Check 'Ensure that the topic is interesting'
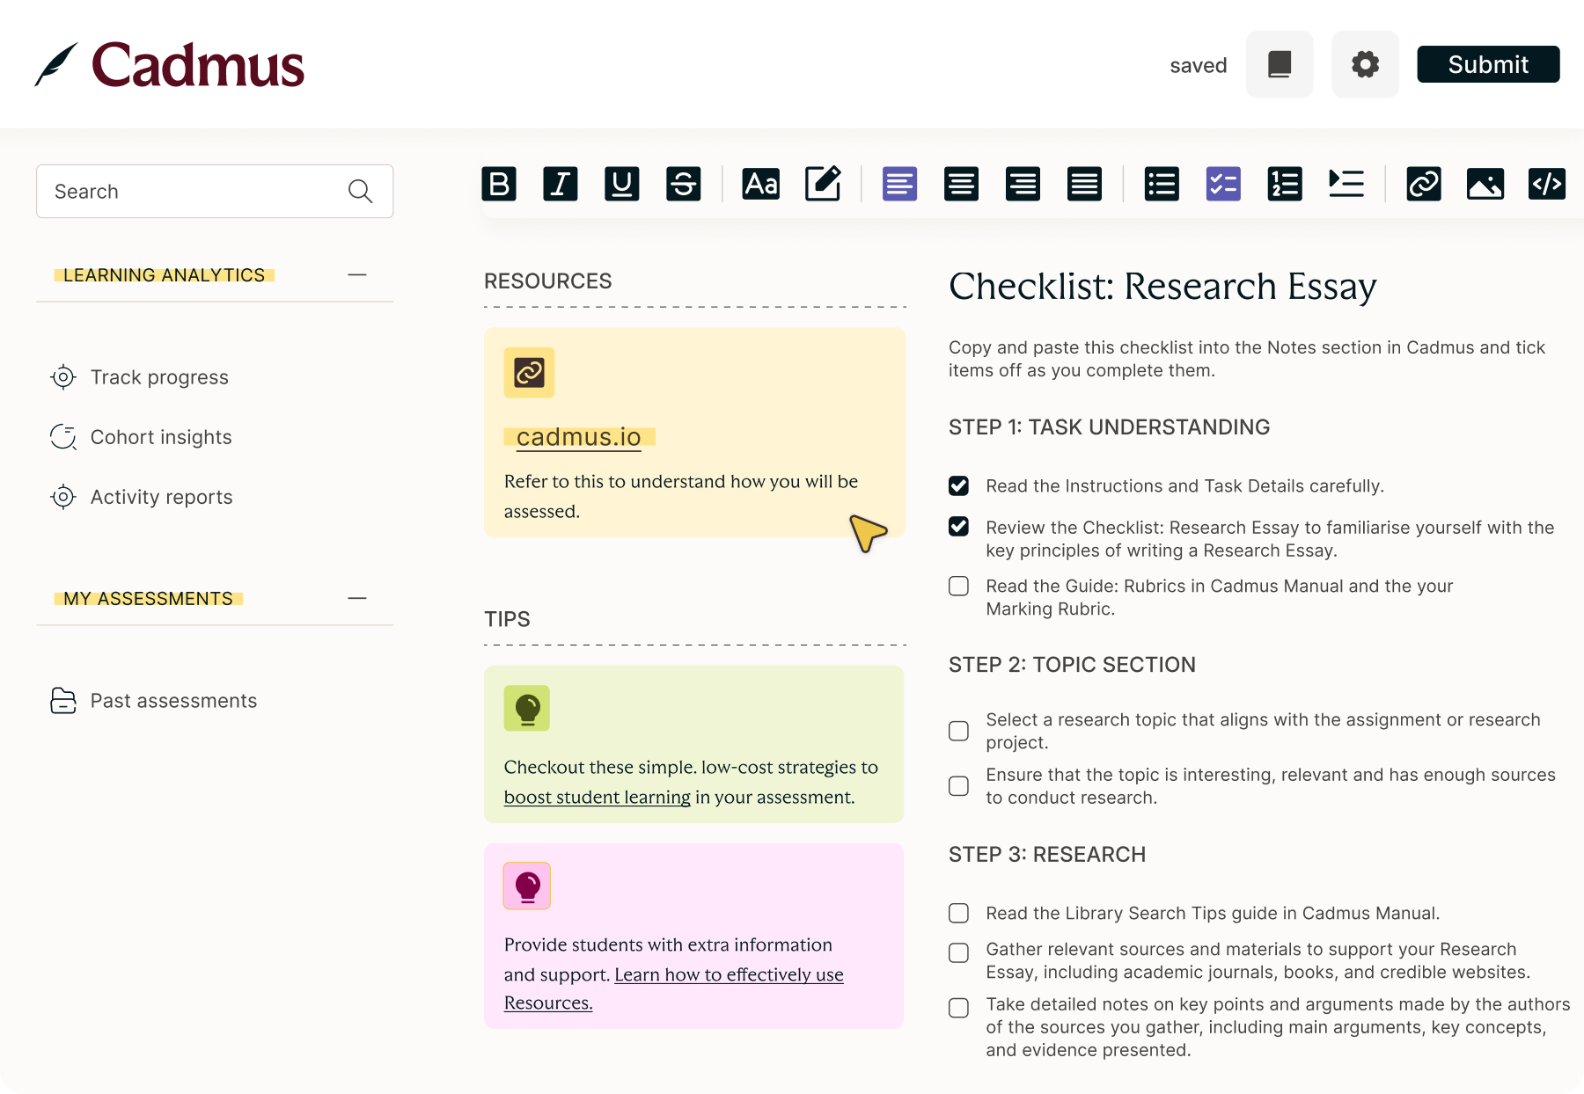The height and width of the screenshot is (1094, 1584). [x=958, y=785]
